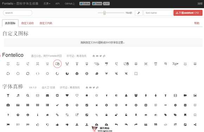Select the plain minus dash icon
Screen dimensions: 204x132
(166, 105)
